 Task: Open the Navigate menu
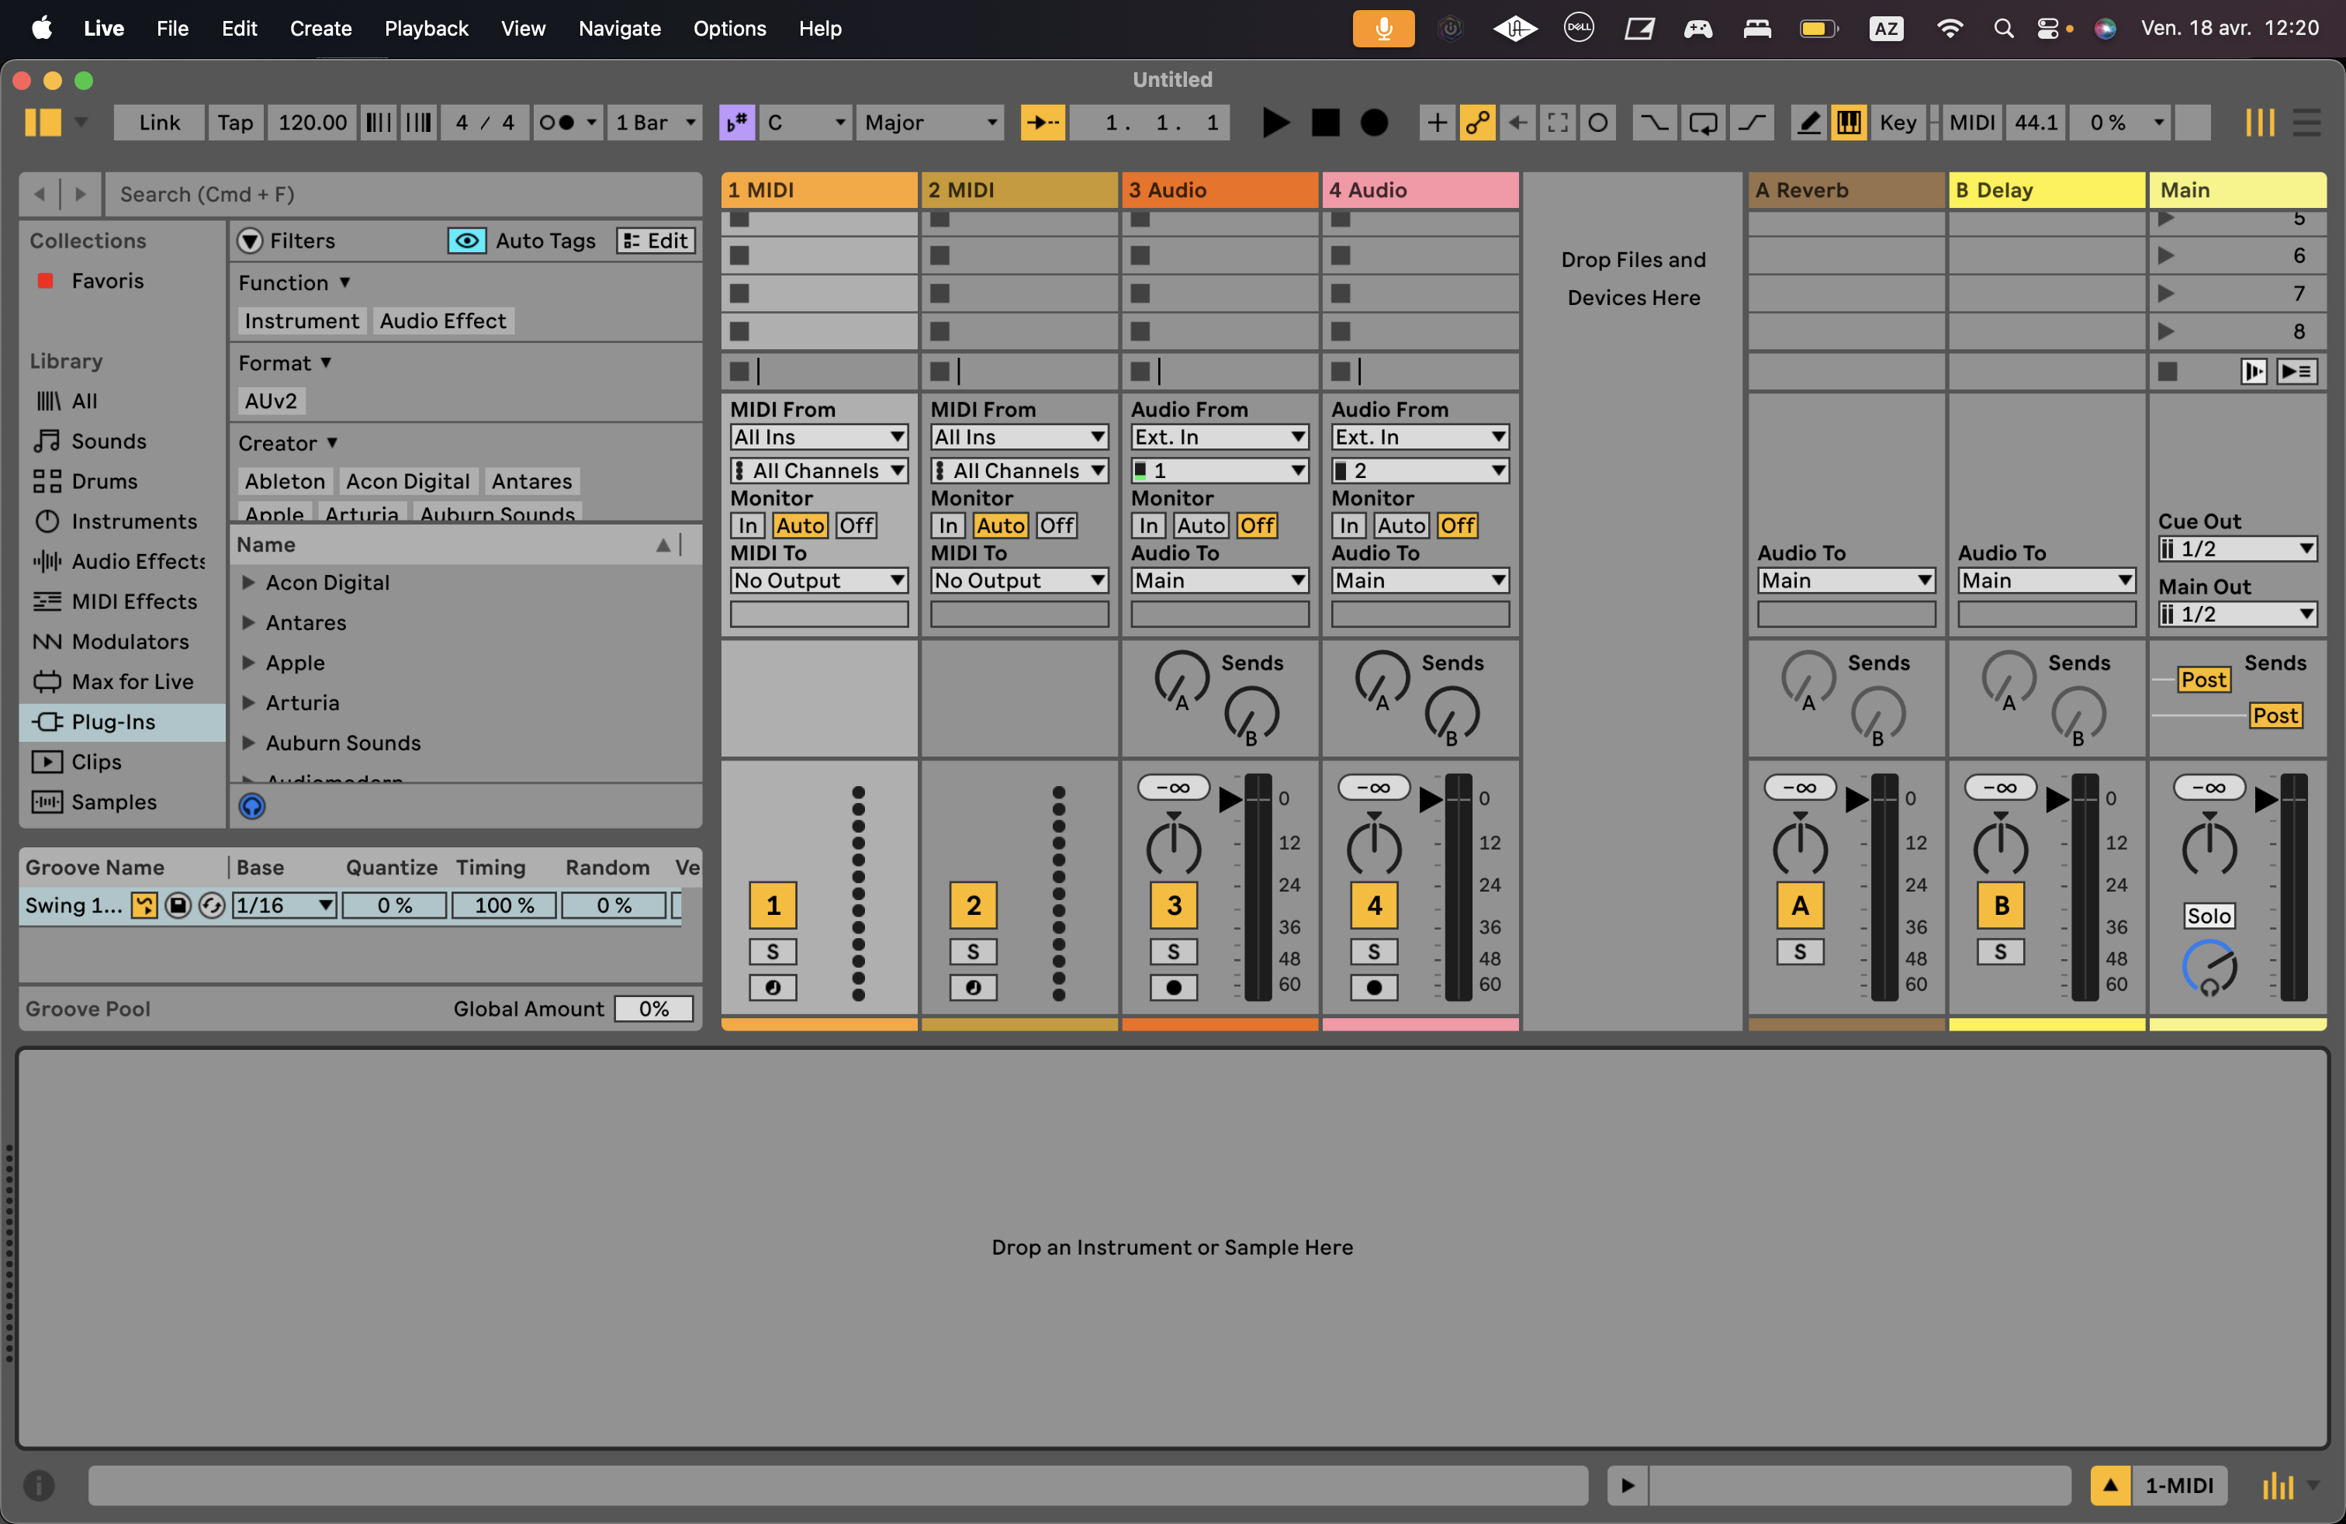tap(619, 29)
